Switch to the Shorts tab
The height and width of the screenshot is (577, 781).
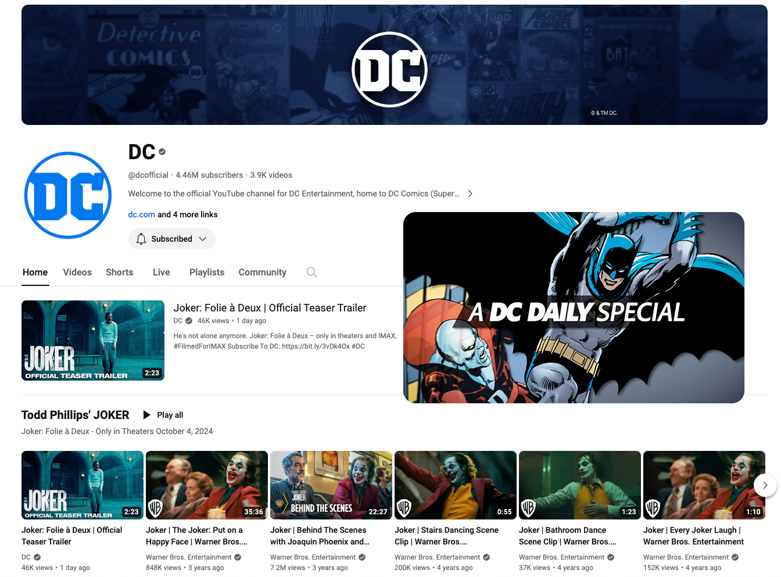pyautogui.click(x=120, y=272)
